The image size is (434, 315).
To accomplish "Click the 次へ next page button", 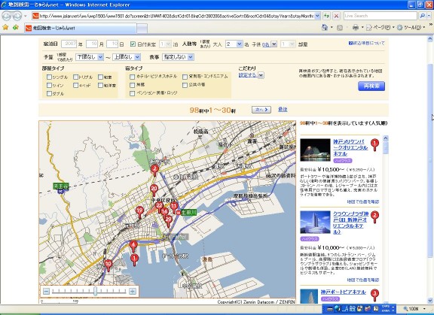I will (261, 110).
